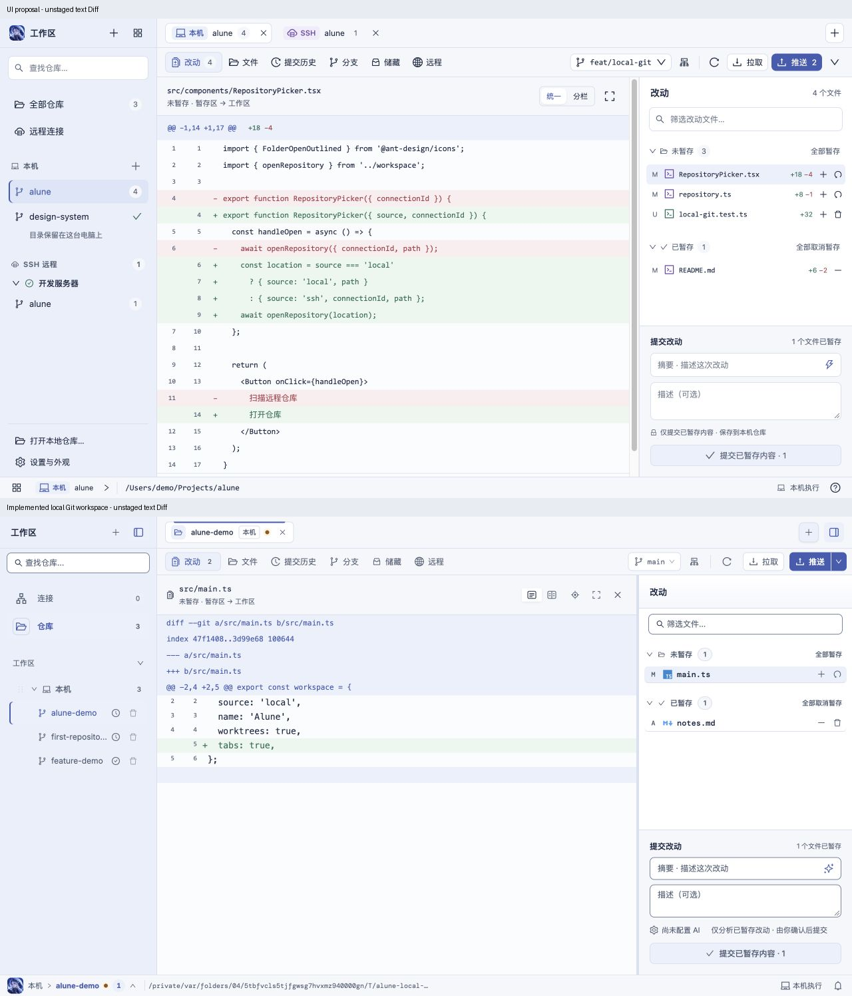This screenshot has height=996, width=852.
Task: Collapse the 工作区 section chevron in implemented sidebar
Action: (x=140, y=663)
